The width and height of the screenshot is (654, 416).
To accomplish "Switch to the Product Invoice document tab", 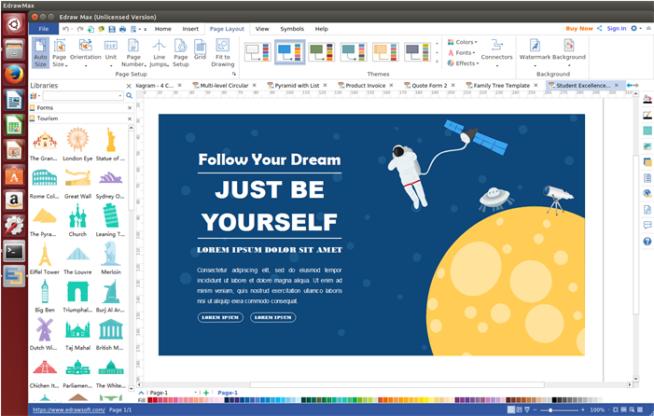I will (x=365, y=86).
